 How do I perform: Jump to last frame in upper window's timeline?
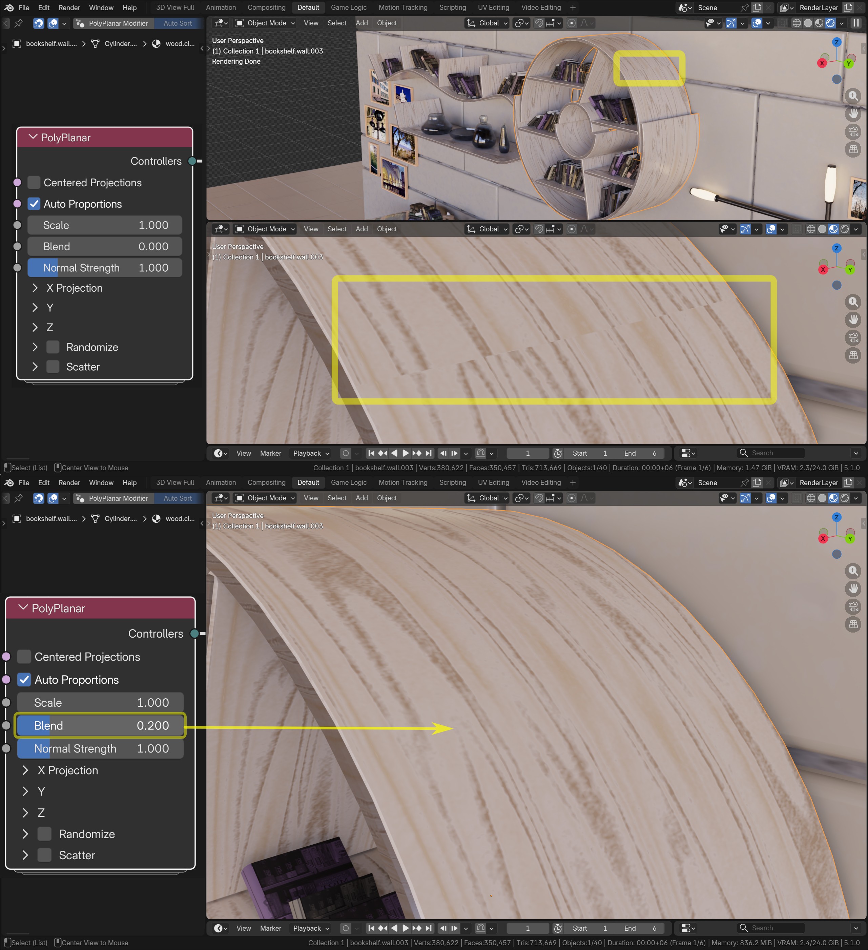tap(428, 453)
